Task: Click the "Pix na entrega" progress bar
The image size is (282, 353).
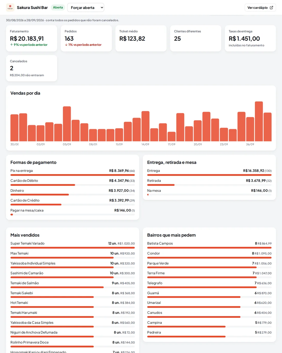Action: click(x=73, y=175)
